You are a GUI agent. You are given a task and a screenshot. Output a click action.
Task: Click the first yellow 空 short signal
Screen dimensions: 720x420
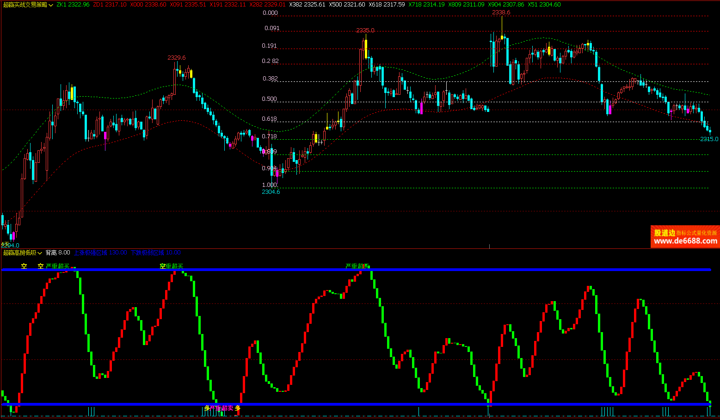pyautogui.click(x=24, y=266)
